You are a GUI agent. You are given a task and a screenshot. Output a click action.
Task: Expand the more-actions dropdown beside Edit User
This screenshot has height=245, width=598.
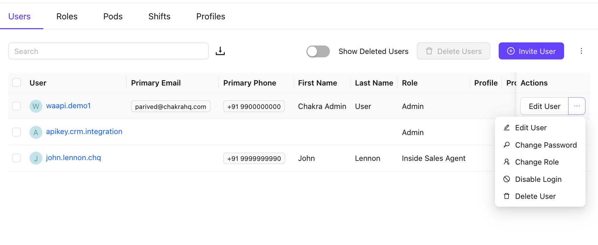pos(577,106)
